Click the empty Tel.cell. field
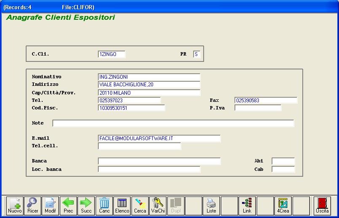This screenshot has width=339, height=218. [x=140, y=146]
